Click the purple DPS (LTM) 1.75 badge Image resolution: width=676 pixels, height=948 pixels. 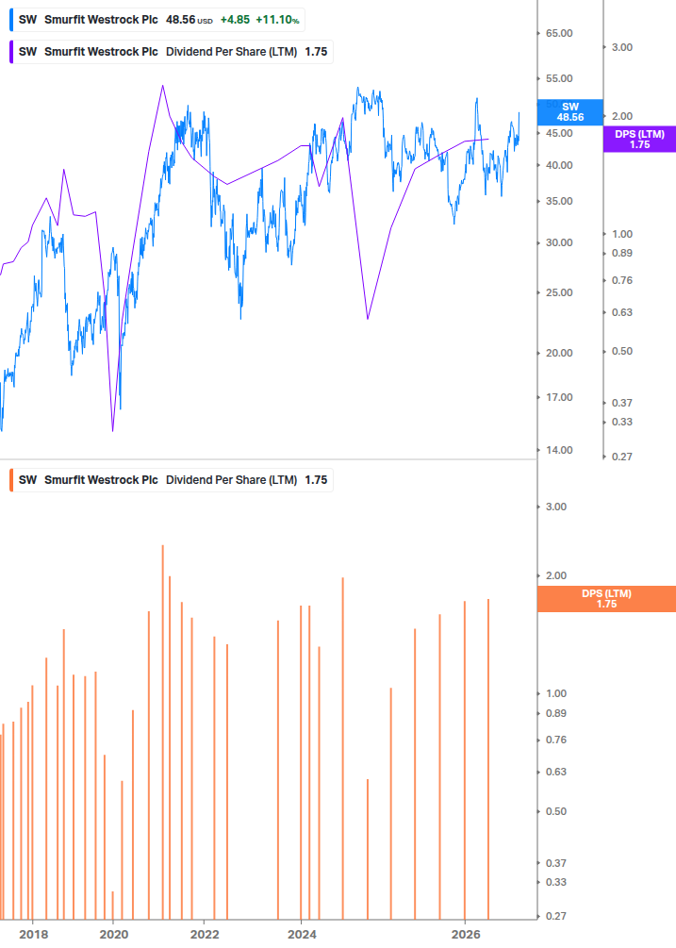click(x=640, y=139)
